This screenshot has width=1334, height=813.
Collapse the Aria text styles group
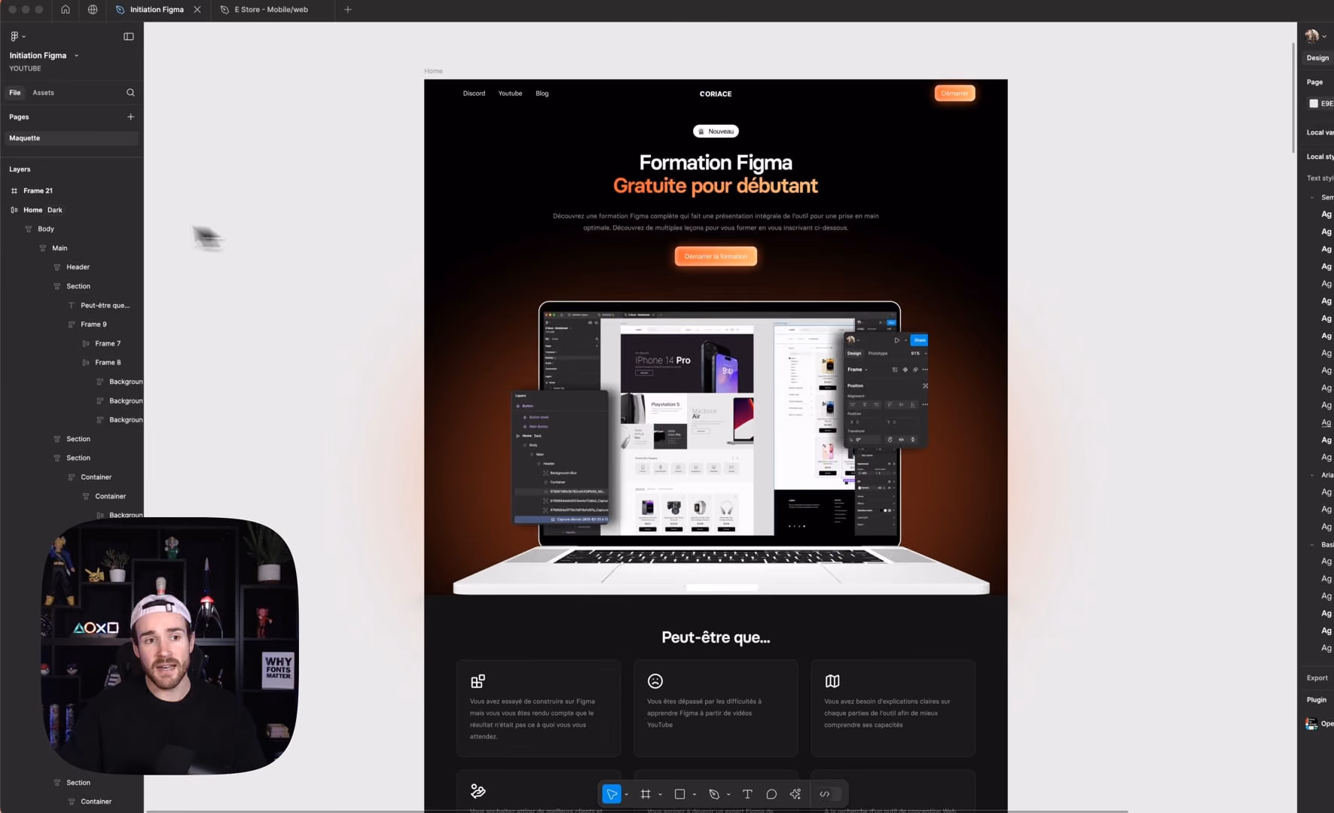[x=1312, y=475]
